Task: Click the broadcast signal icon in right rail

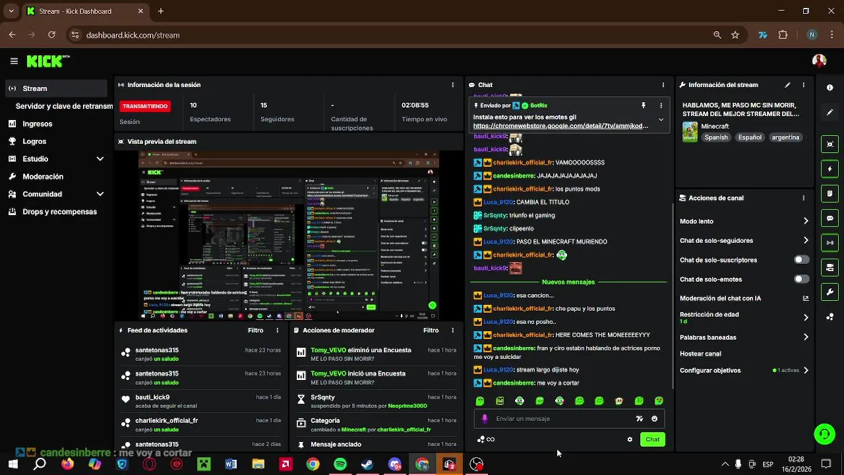Action: coord(829,243)
